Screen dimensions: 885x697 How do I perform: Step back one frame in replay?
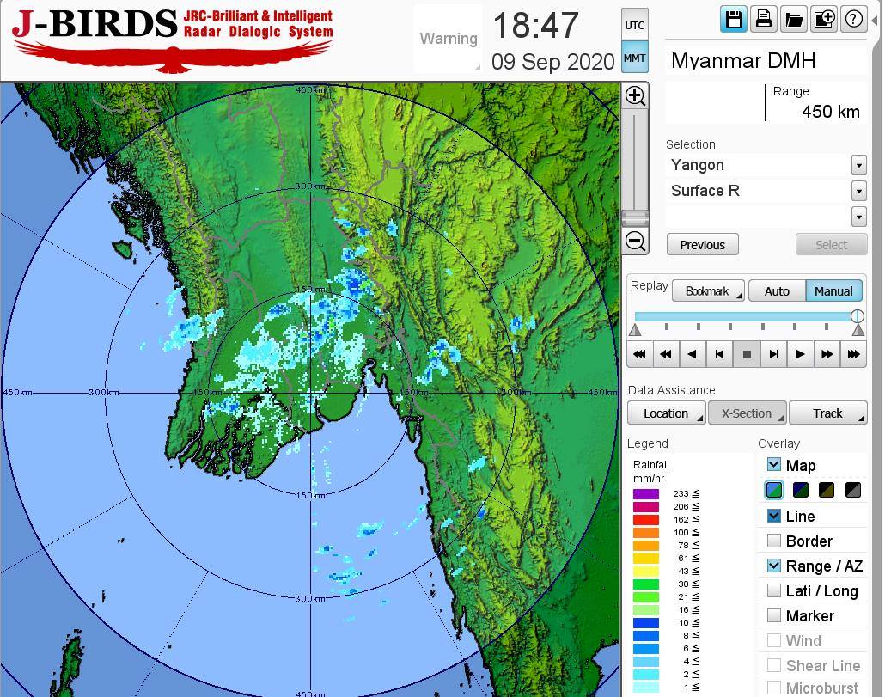click(719, 353)
